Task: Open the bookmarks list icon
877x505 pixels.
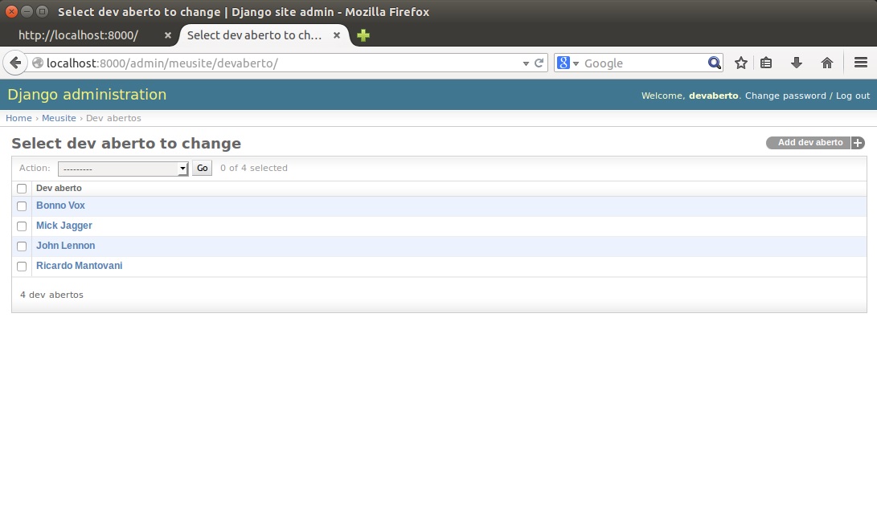Action: (x=766, y=63)
